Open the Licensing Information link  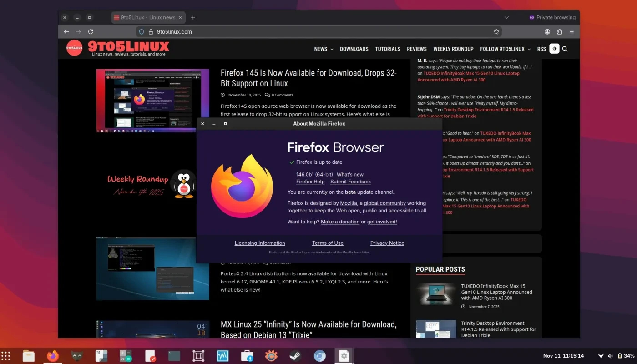[259, 243]
